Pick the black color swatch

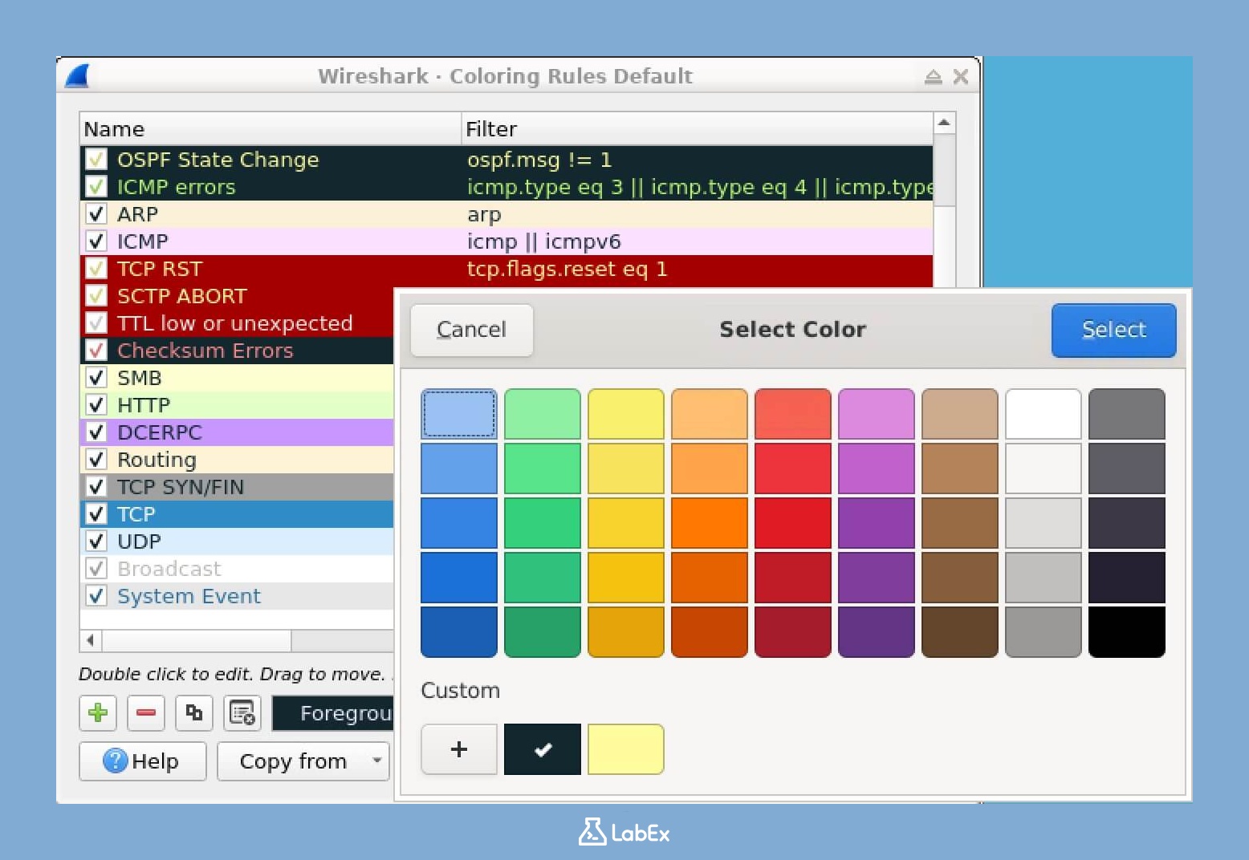tap(1126, 631)
